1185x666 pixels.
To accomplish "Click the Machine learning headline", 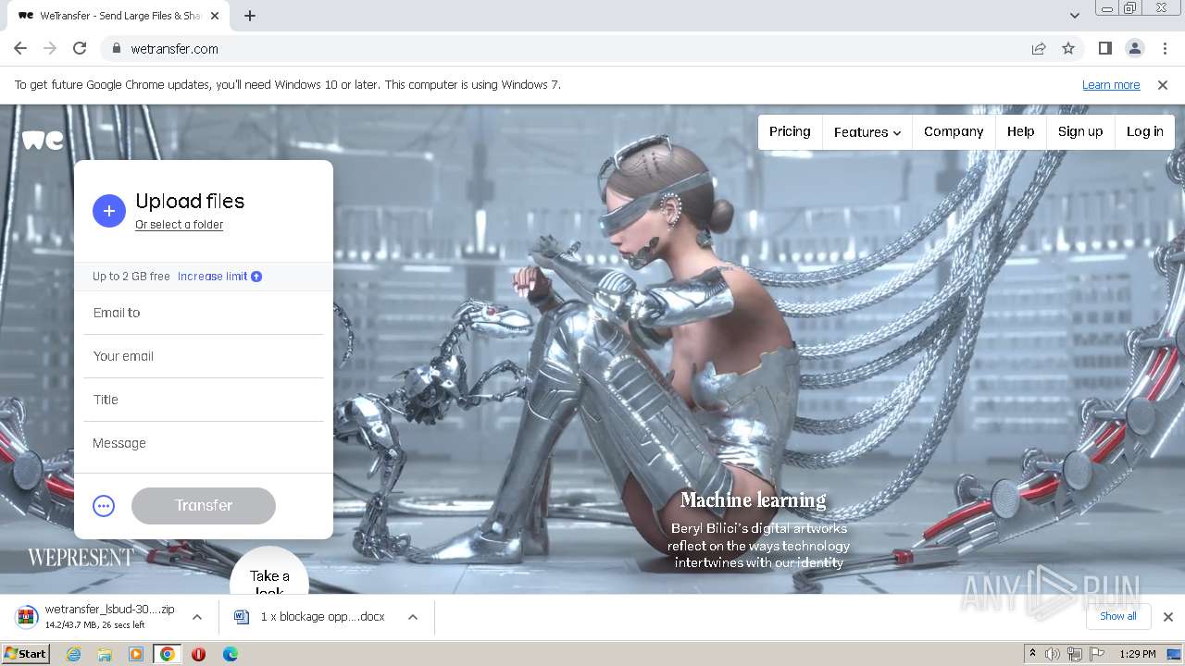I will [x=754, y=500].
